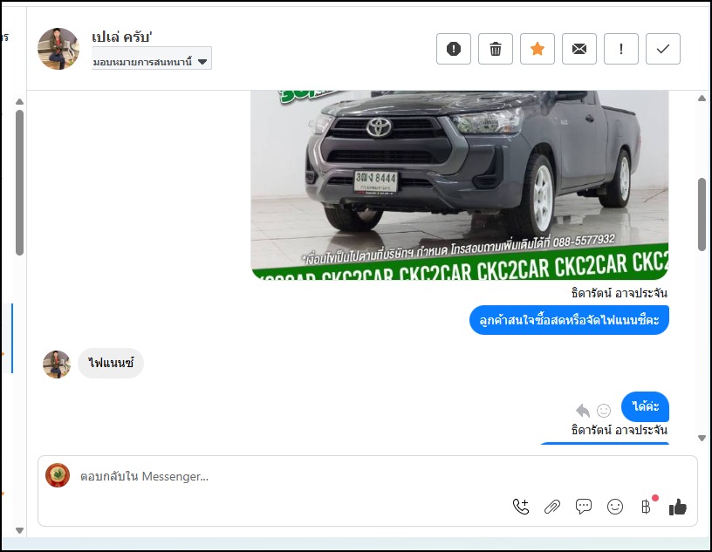Image resolution: width=712 pixels, height=552 pixels.
Task: Open saved replies speech bubble icon
Action: pos(584,506)
